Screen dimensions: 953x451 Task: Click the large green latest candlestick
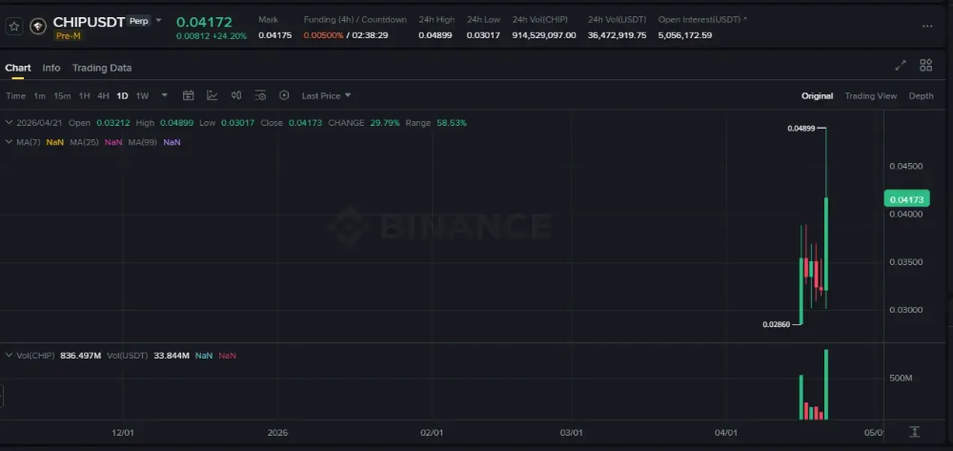[826, 244]
